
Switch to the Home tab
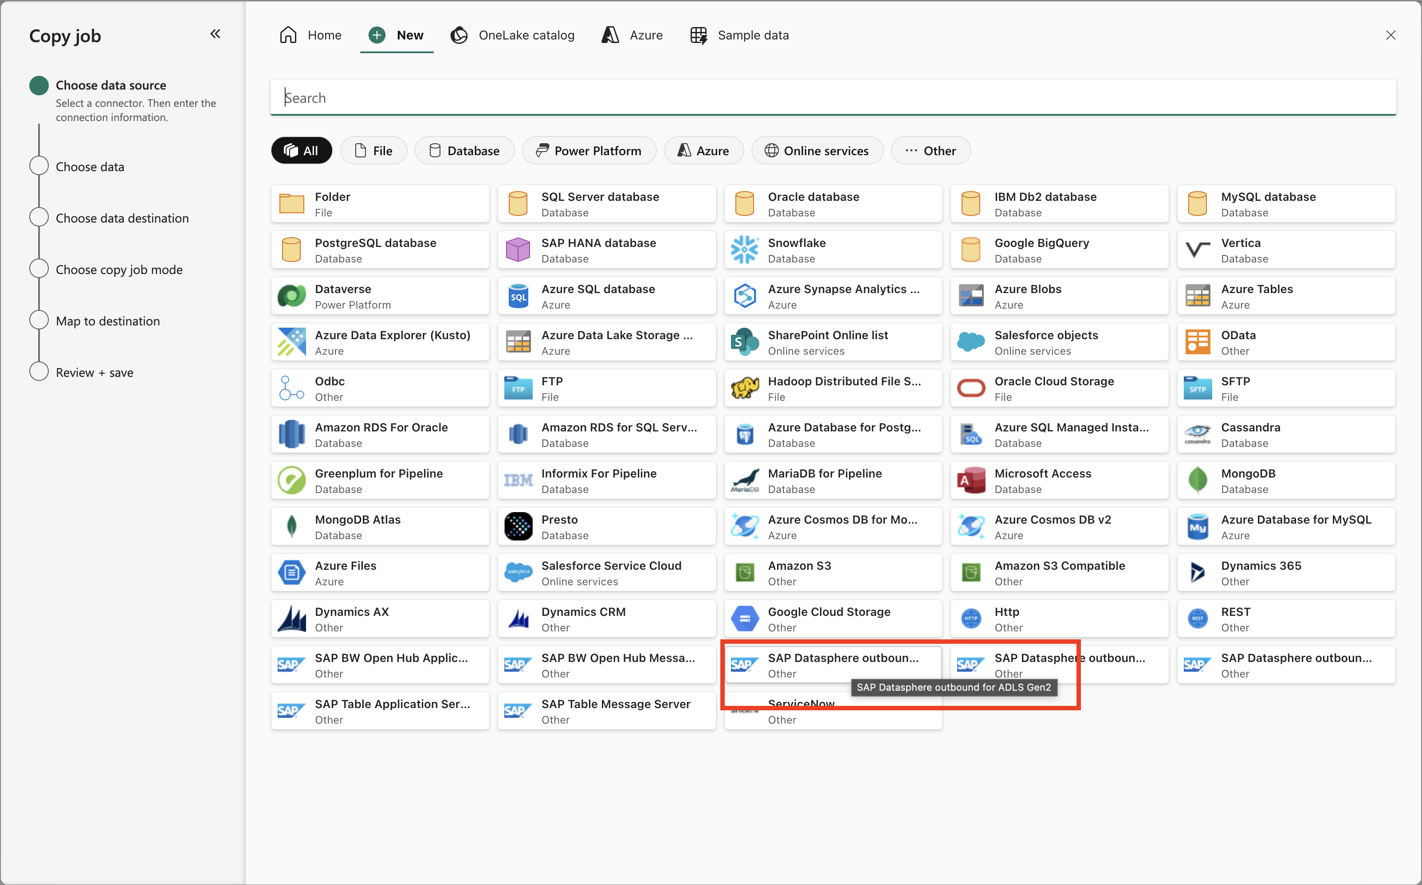click(310, 35)
